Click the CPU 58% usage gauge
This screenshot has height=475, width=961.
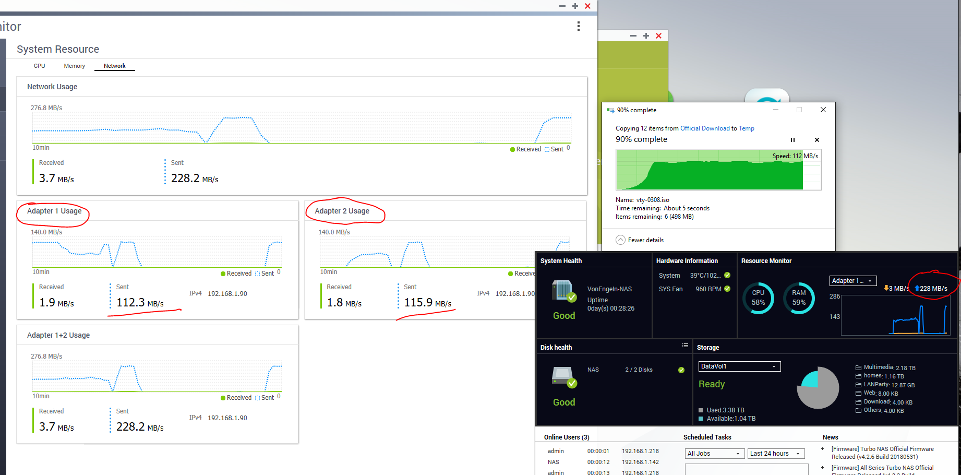(758, 298)
